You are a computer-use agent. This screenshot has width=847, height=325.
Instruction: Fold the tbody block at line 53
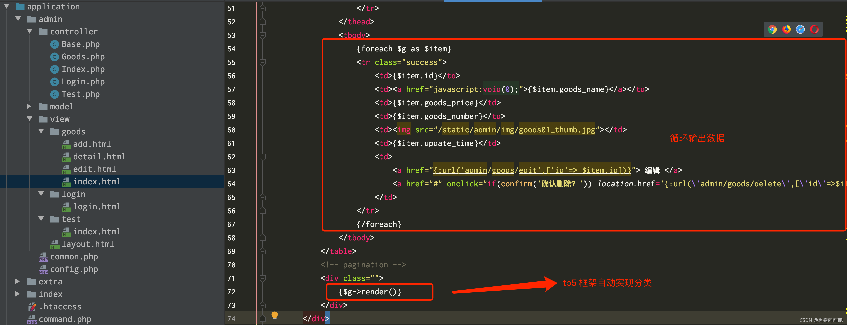pyautogui.click(x=262, y=35)
